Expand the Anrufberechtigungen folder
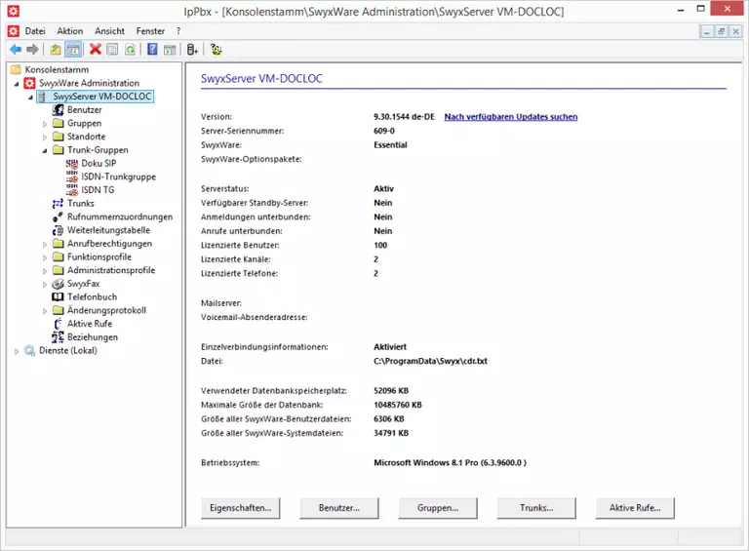The image size is (749, 551). (x=44, y=244)
